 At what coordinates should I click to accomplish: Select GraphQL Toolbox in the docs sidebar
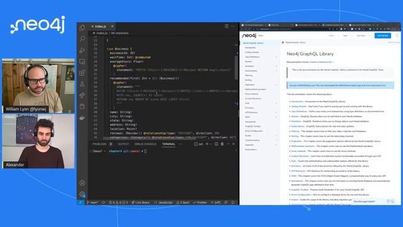coord(253,126)
